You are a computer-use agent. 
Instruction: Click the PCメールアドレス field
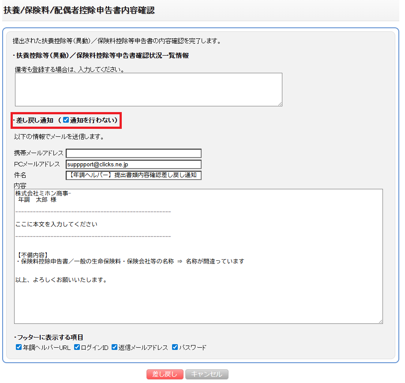133,165
